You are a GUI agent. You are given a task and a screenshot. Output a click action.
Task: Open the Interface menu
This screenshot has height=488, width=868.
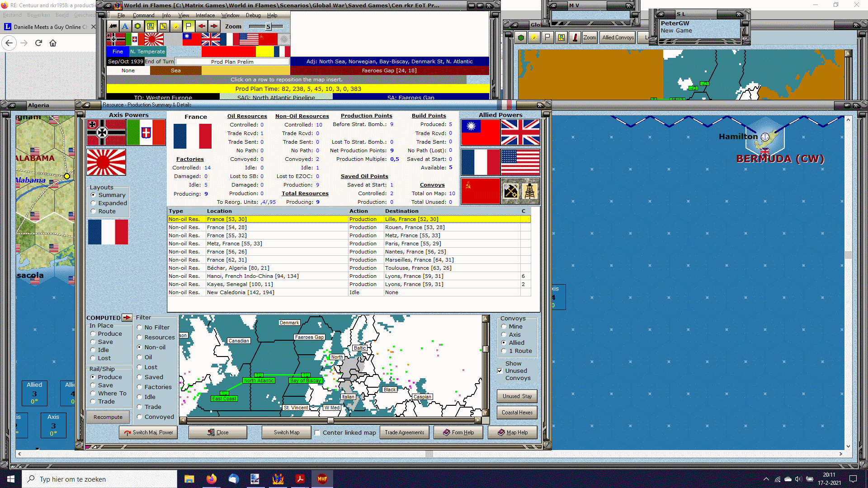coord(205,15)
